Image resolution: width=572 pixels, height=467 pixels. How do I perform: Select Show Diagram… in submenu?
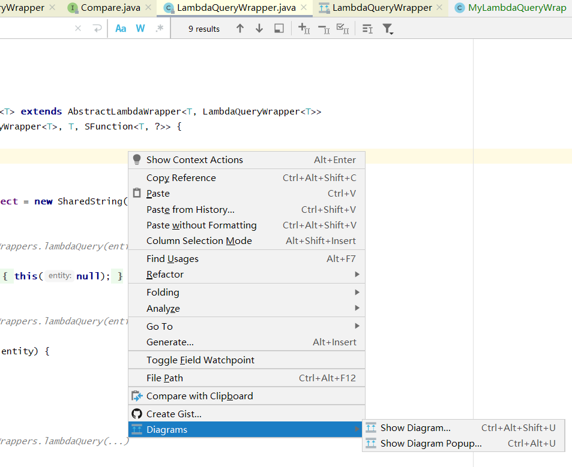coord(463,427)
